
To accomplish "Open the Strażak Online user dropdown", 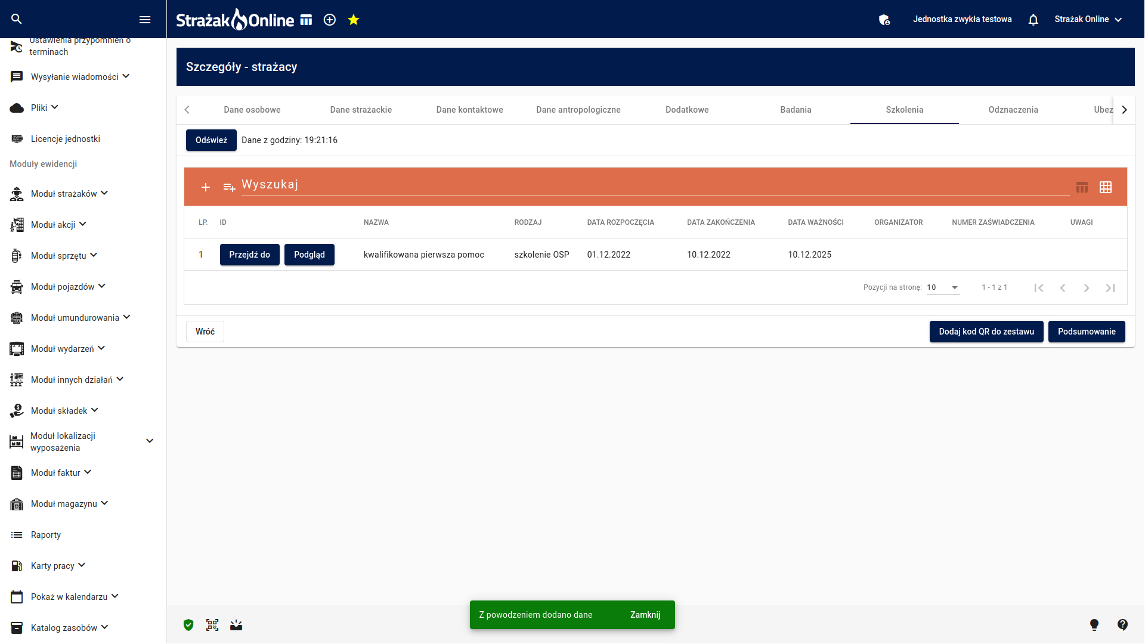I will (x=1088, y=19).
